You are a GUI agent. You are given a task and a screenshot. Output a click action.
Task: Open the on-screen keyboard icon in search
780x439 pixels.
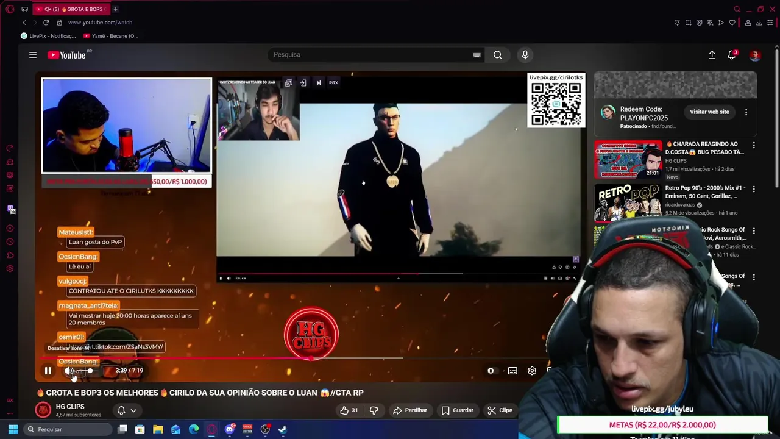click(477, 55)
